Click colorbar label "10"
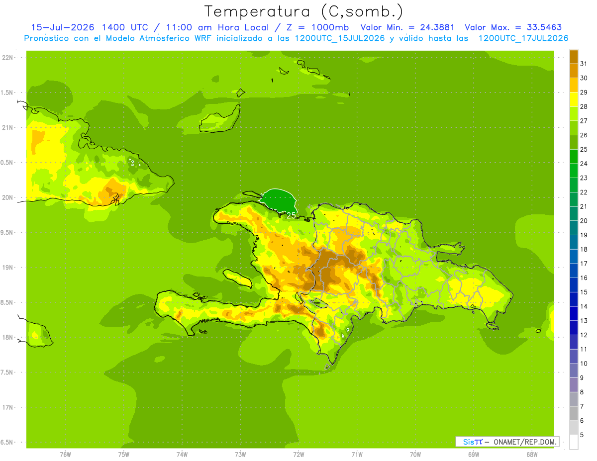Viewport: 597px width, 461px height. coord(584,364)
